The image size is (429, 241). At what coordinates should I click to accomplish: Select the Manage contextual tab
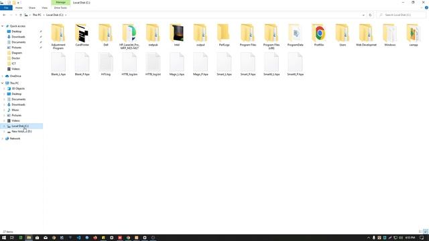[x=61, y=3]
